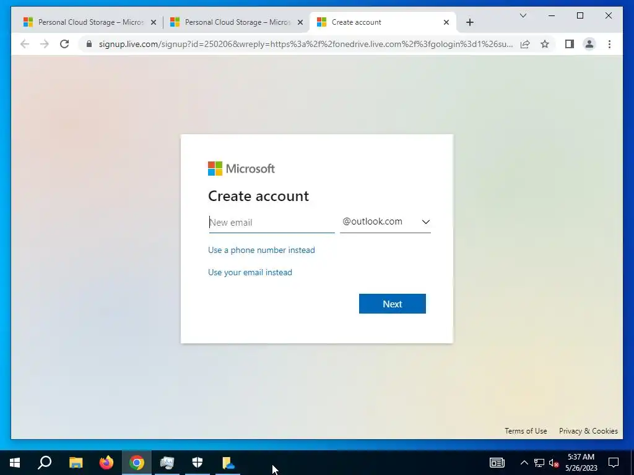View site info via the padlock icon

point(89,44)
